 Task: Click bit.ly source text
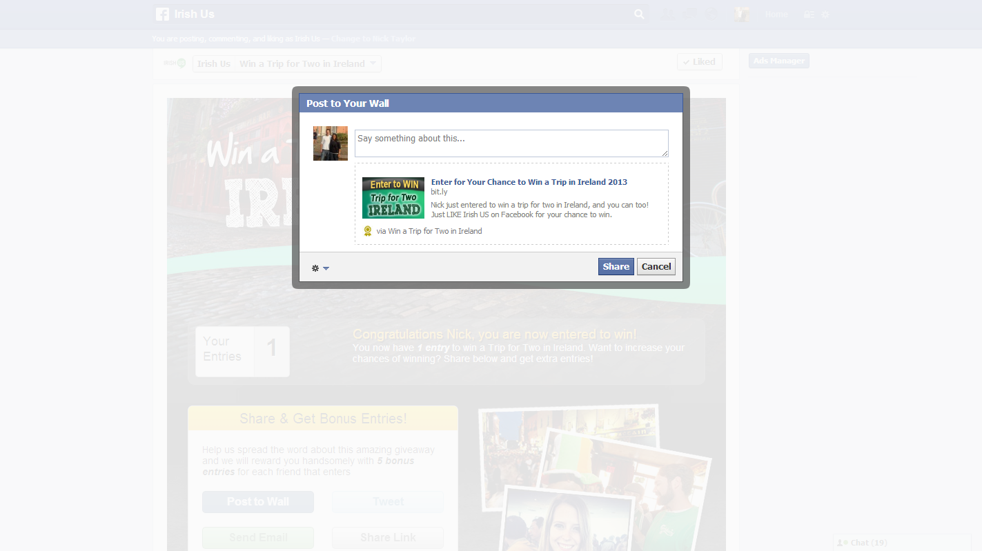pos(440,192)
